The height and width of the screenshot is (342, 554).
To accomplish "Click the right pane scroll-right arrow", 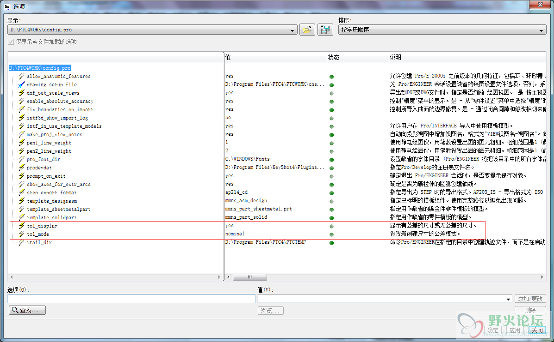I will point(542,277).
